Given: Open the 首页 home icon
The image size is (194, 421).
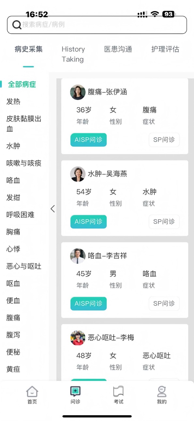Looking at the screenshot, I should pos(32,391).
